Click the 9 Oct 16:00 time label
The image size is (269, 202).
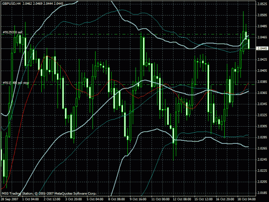[x=138, y=199]
